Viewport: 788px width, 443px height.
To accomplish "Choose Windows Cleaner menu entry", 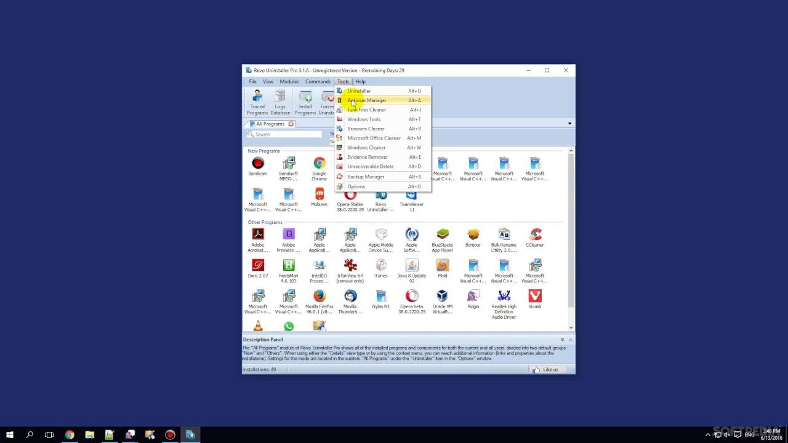I will coord(383,148).
